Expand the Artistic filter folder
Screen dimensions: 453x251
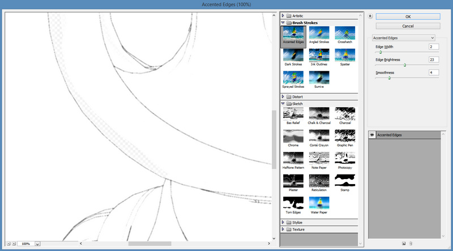pyautogui.click(x=283, y=15)
